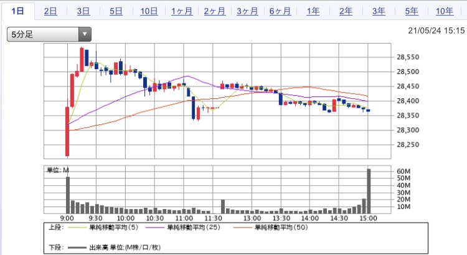This screenshot has width=467, height=255.
Task: Switch to the 1ヶ月 period tab
Action: 182,11
